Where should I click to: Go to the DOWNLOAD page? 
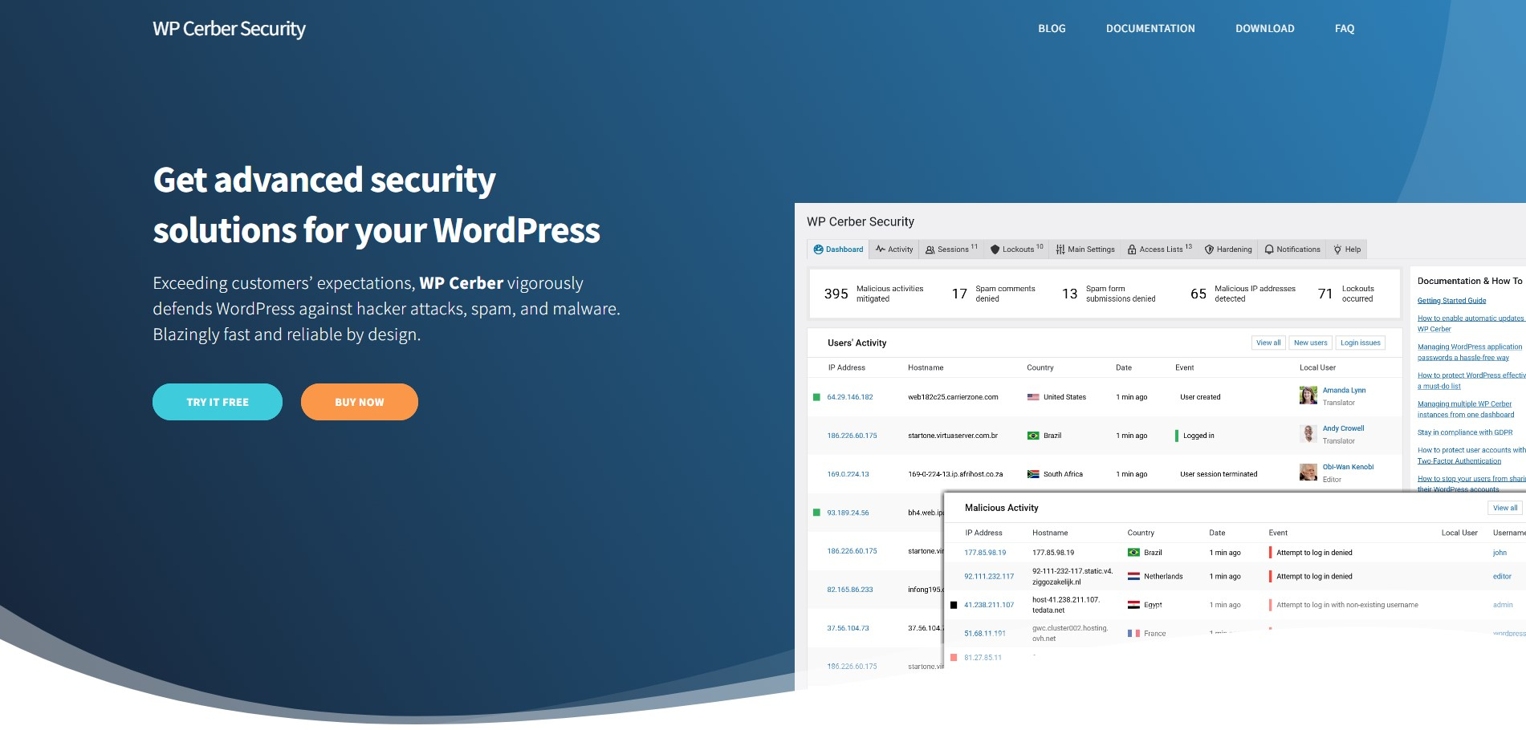[x=1265, y=29]
